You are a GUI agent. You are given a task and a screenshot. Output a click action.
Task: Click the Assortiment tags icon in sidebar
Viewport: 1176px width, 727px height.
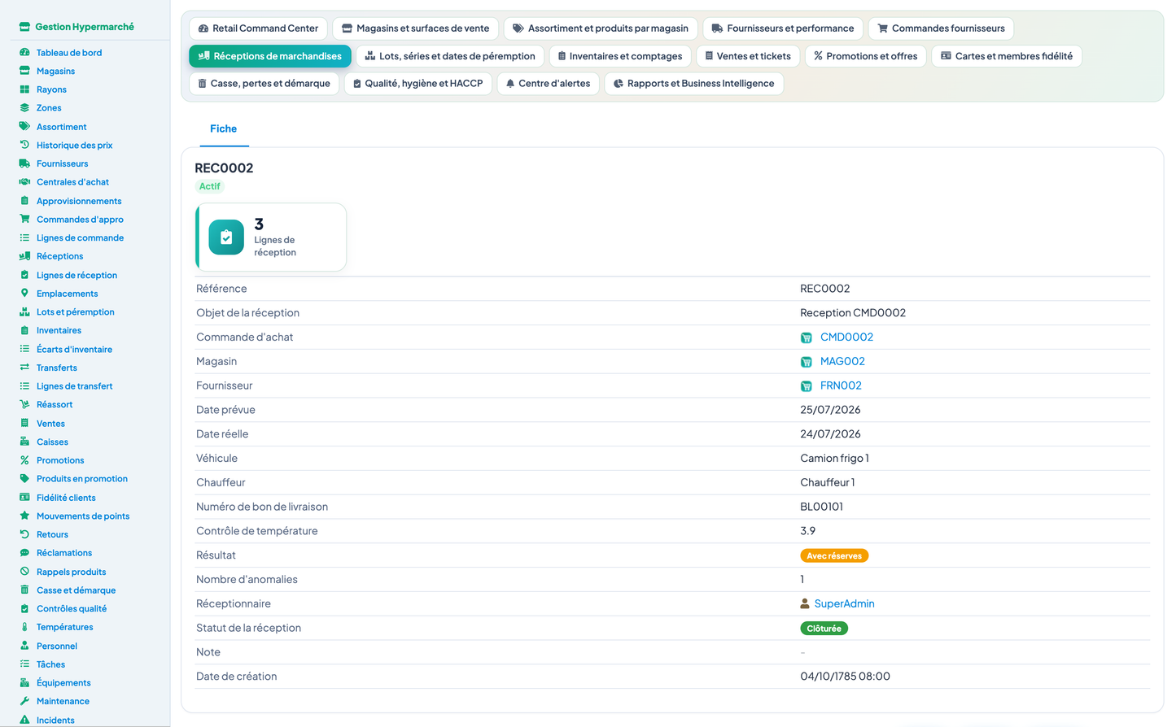[x=24, y=127]
